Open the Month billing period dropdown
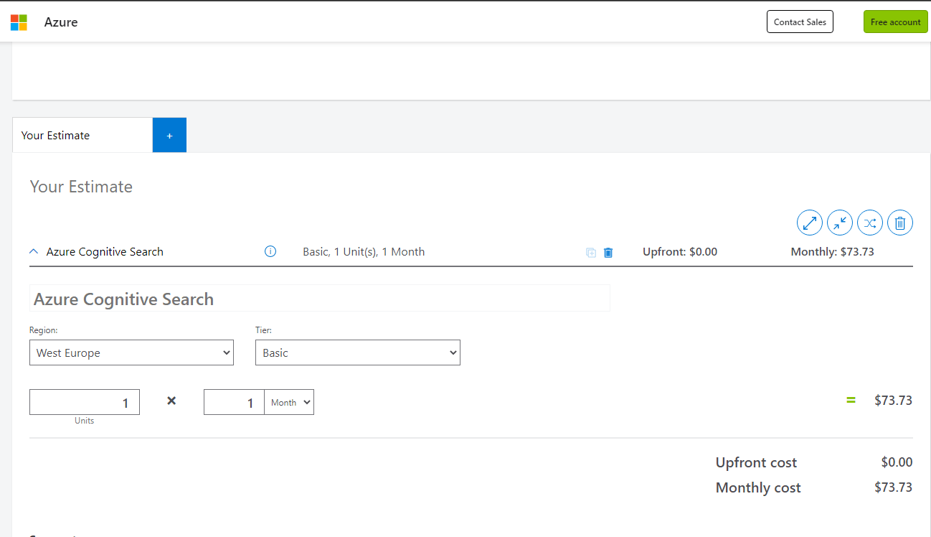The height and width of the screenshot is (537, 931). point(288,402)
